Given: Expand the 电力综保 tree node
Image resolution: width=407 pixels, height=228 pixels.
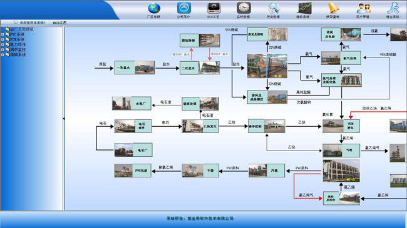Looking at the screenshot, I should pyautogui.click(x=3, y=44).
